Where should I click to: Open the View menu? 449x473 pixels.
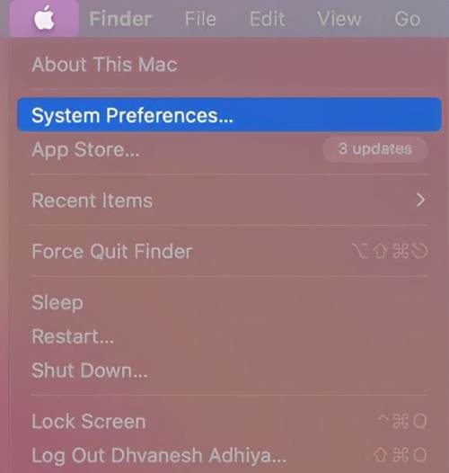point(339,19)
